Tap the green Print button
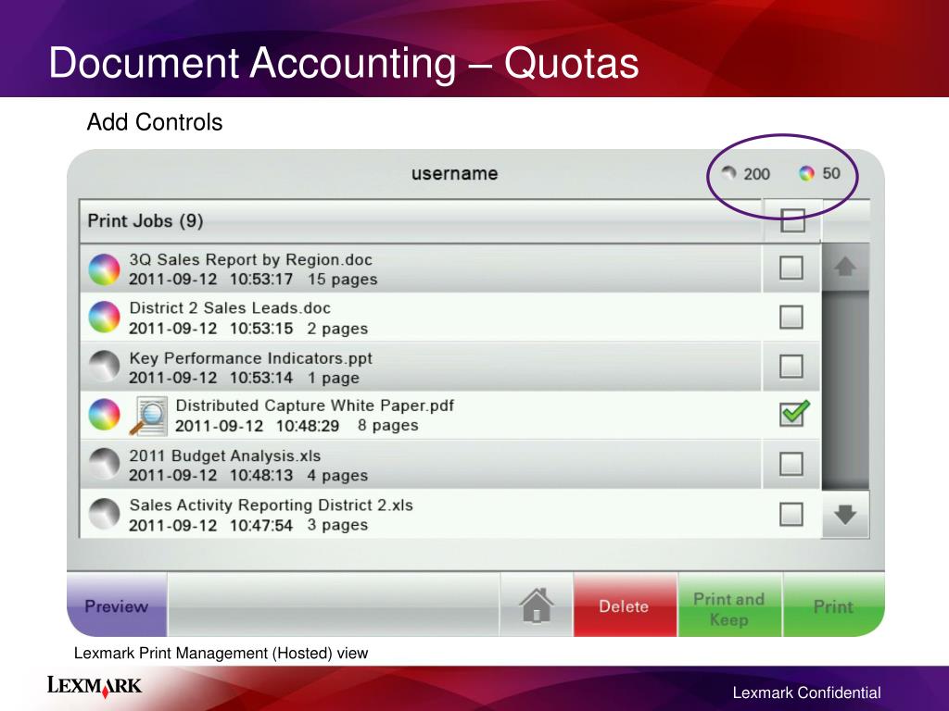Screen dimensions: 949x711 click(x=833, y=605)
